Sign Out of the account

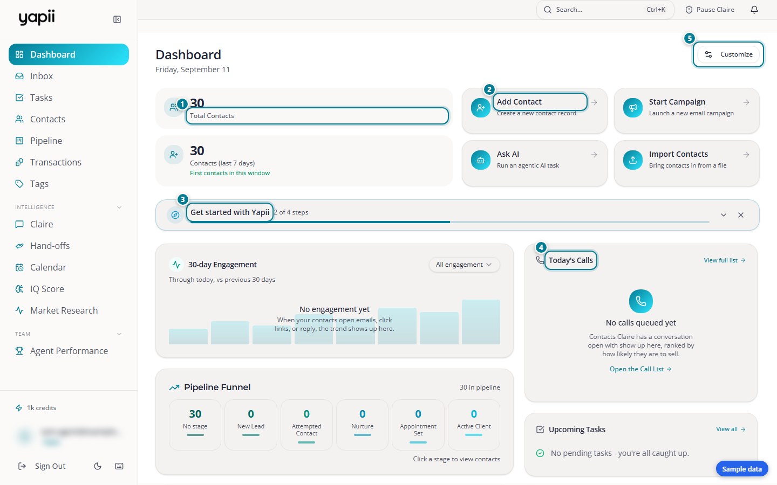(42, 466)
